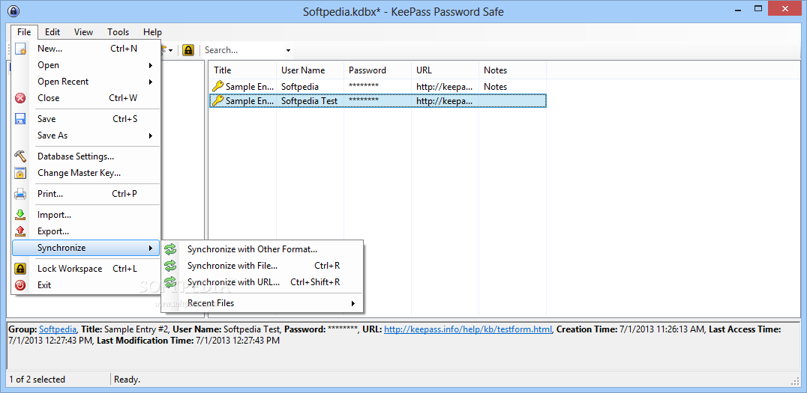Choose Save from the File menu
The height and width of the screenshot is (393, 807).
tap(86, 119)
